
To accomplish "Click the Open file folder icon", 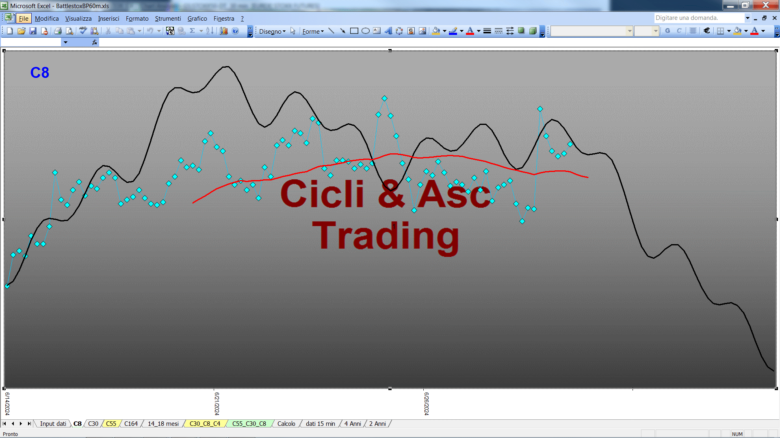I will click(x=22, y=31).
